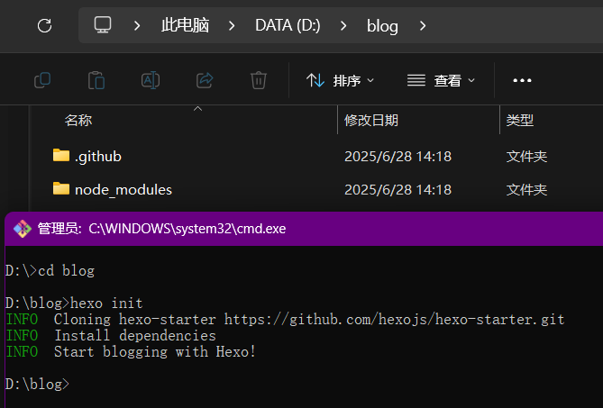The height and width of the screenshot is (408, 603).
Task: Select the node_modules folder
Action: pyautogui.click(x=123, y=189)
